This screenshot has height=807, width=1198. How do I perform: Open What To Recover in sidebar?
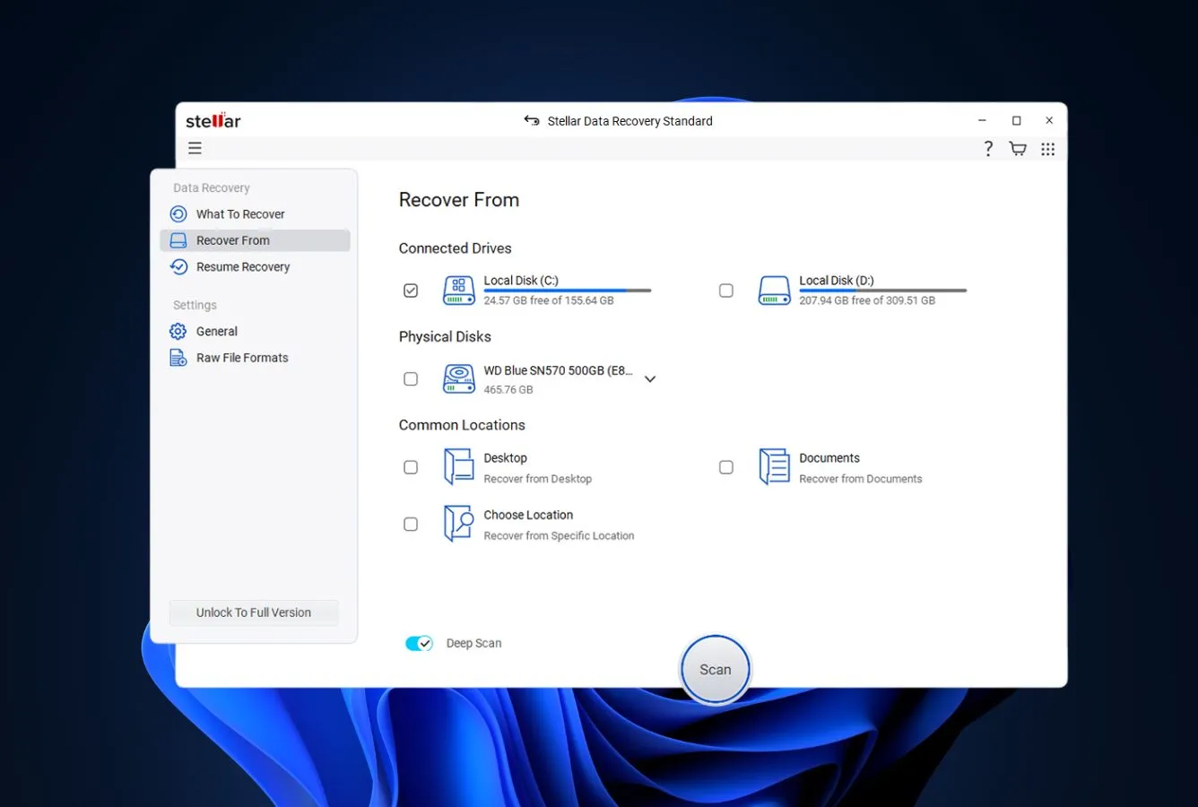pos(255,214)
